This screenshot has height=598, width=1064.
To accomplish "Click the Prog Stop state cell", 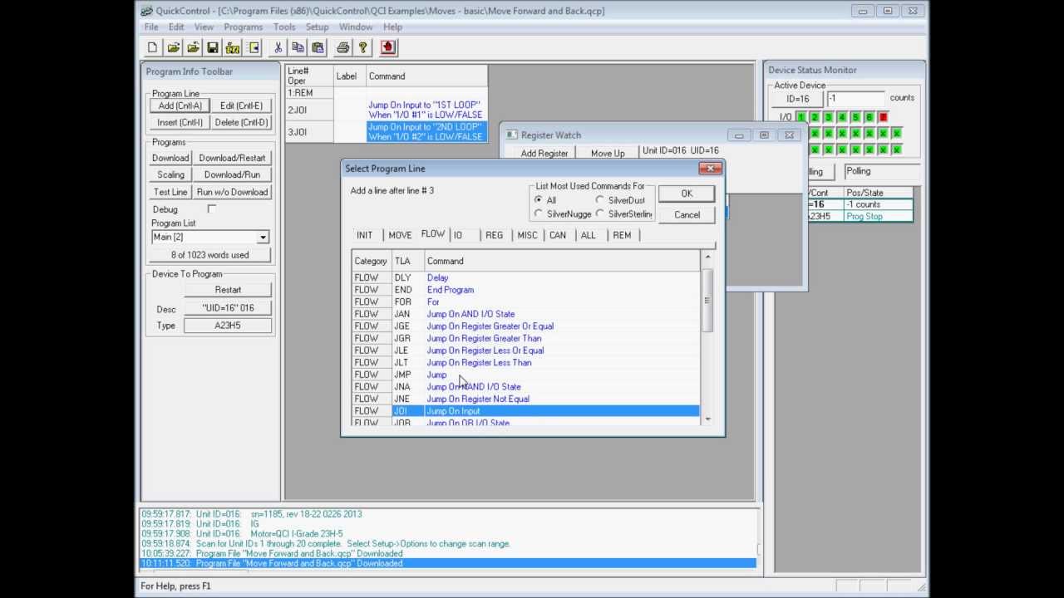I will point(878,216).
